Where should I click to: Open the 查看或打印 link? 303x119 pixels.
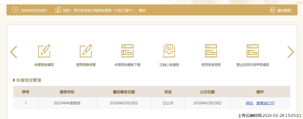click(265, 103)
